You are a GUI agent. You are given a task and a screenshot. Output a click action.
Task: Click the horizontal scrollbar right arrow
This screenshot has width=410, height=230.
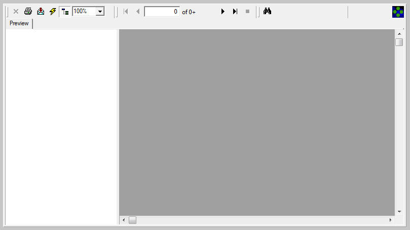click(x=390, y=220)
